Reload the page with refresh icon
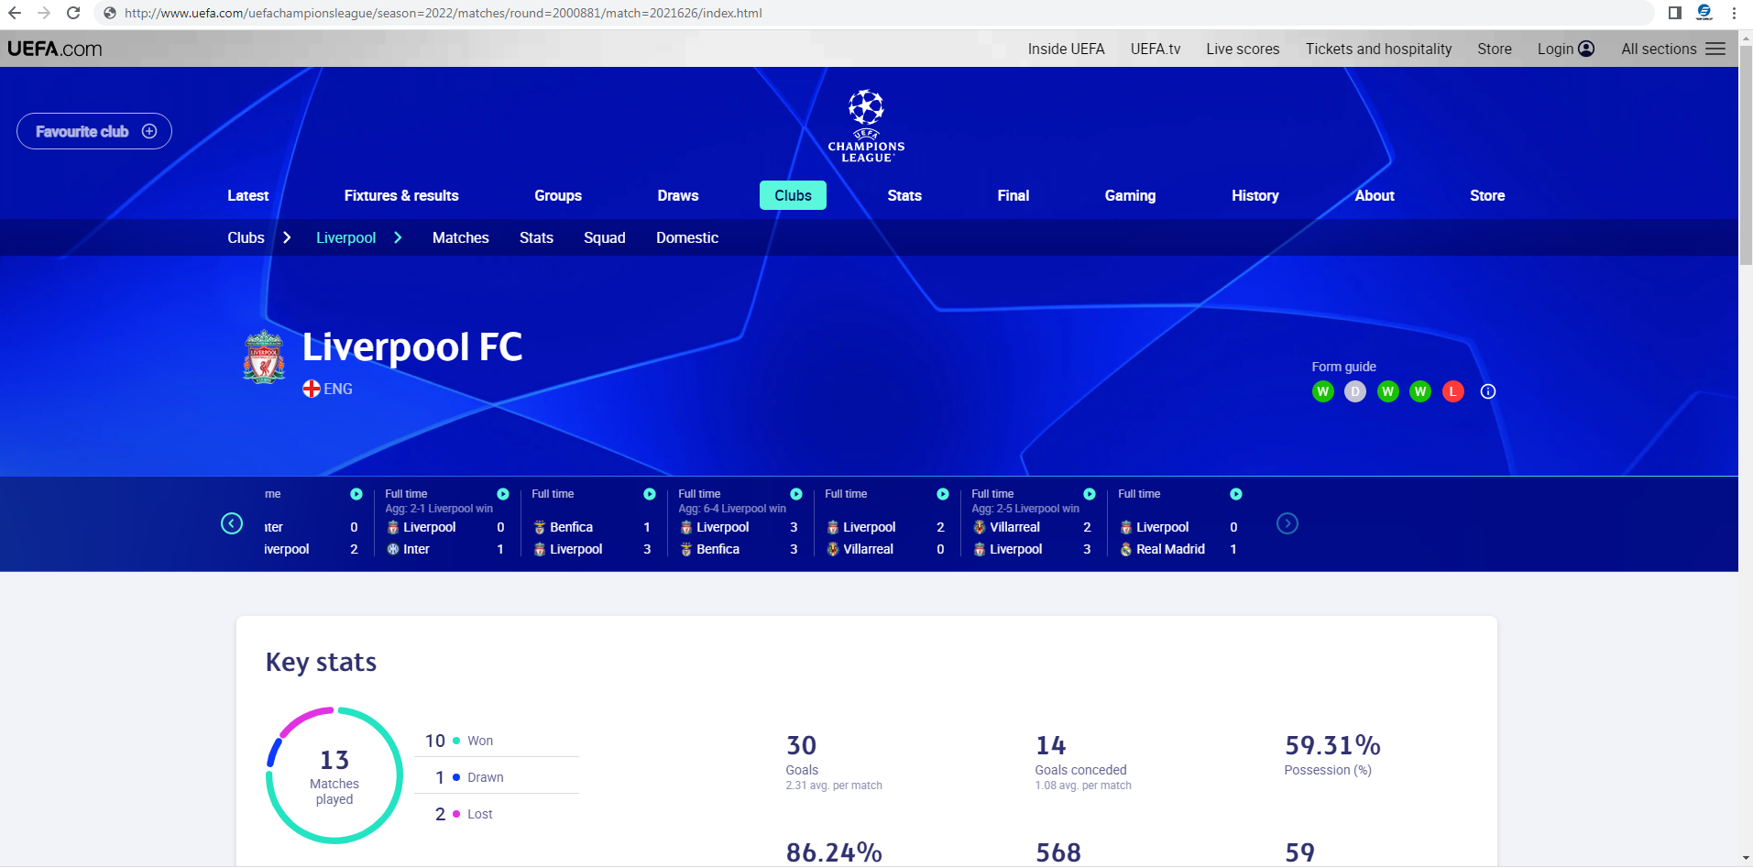Image resolution: width=1753 pixels, height=868 pixels. (x=73, y=13)
